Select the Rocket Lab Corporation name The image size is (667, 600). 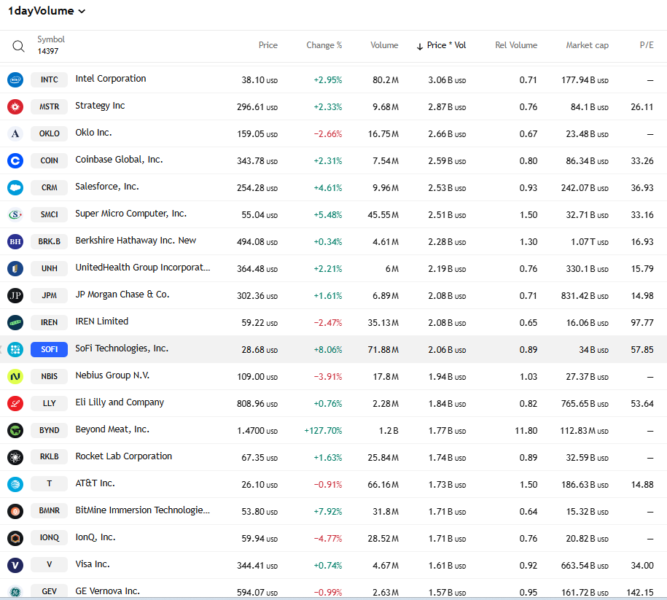tap(124, 456)
